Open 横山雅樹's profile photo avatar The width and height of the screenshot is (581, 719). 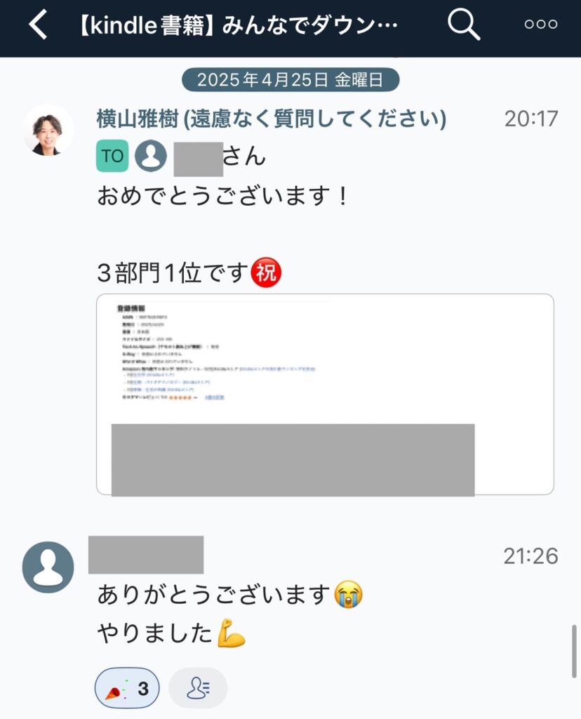pos(48,130)
